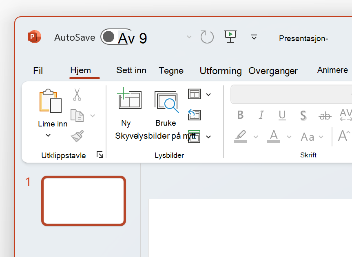Open the undo history dropdown arrow
The image size is (352, 257).
(x=189, y=37)
